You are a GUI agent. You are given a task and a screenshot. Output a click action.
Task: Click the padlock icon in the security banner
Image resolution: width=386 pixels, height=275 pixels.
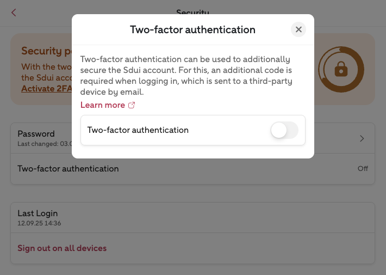341,69
